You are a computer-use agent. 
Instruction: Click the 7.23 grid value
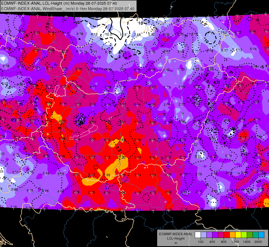[107, 157]
